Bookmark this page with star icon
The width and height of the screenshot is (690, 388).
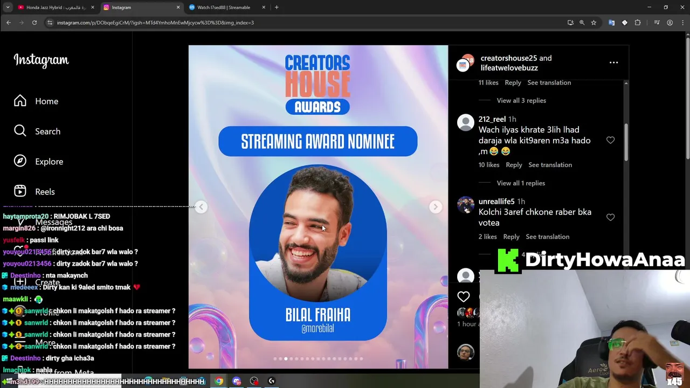click(x=594, y=23)
